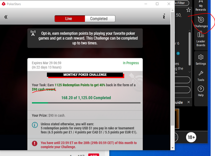This screenshot has height=156, width=215.
Task: Switch to the Live tab
Action: [70, 18]
